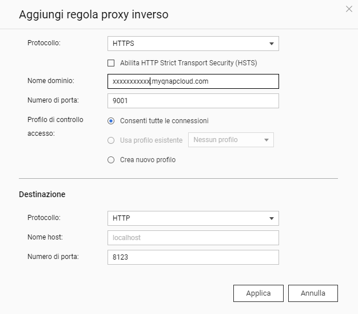Click the Aggiungi regola proxy inverso title

click(94, 14)
